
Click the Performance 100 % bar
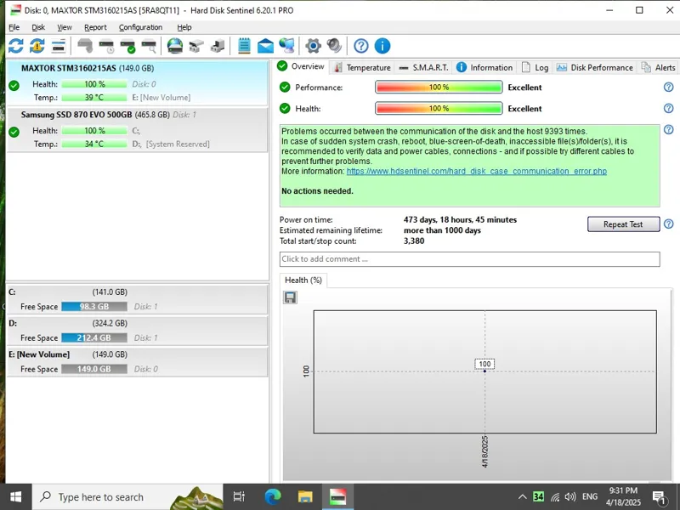pyautogui.click(x=439, y=88)
